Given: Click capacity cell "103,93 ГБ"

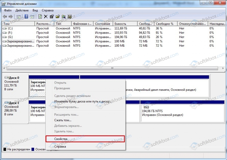Looking at the screenshot, I should (x=121, y=33).
